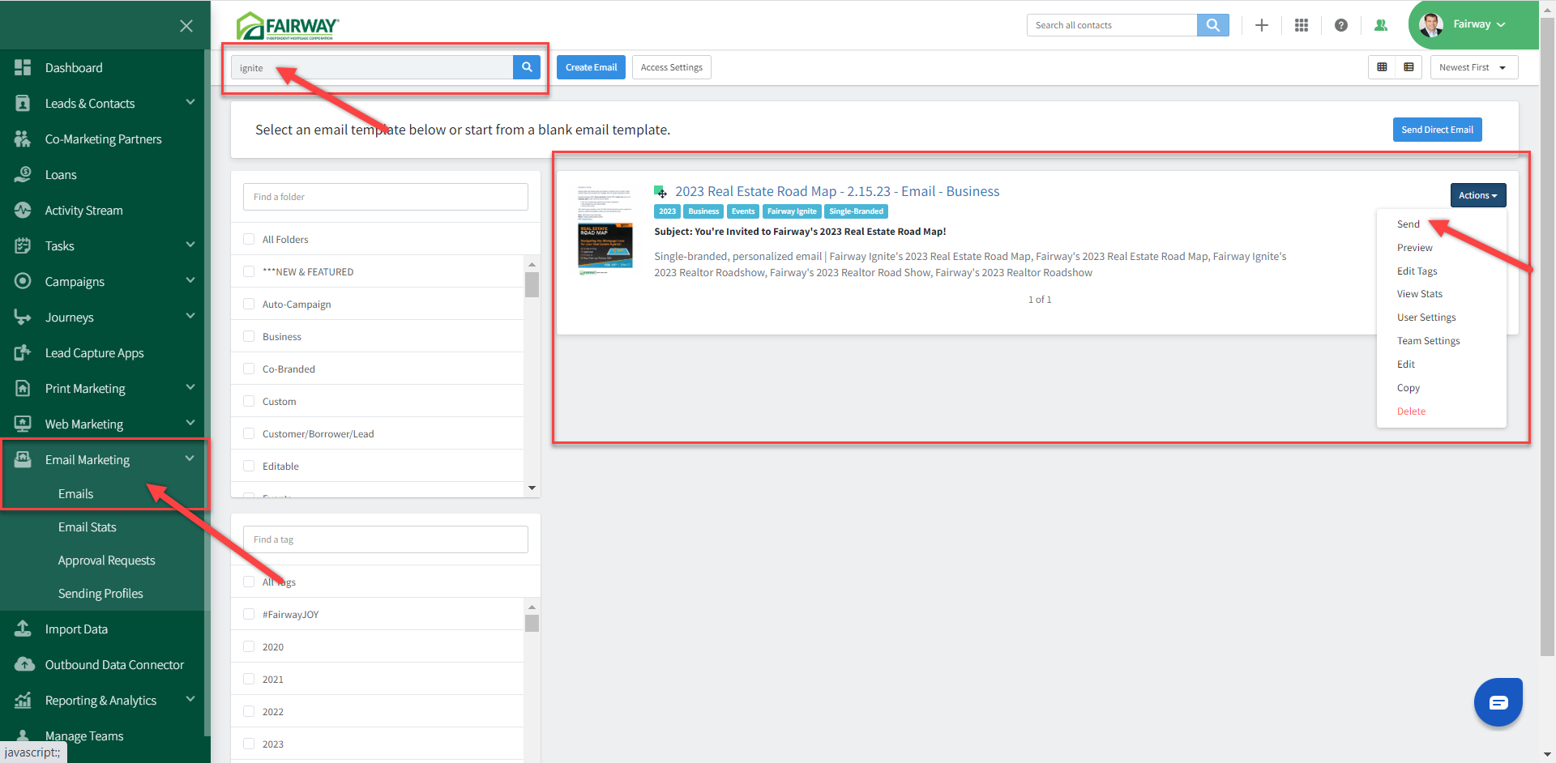
Task: Click the Send Direct Email button
Action: 1438,130
